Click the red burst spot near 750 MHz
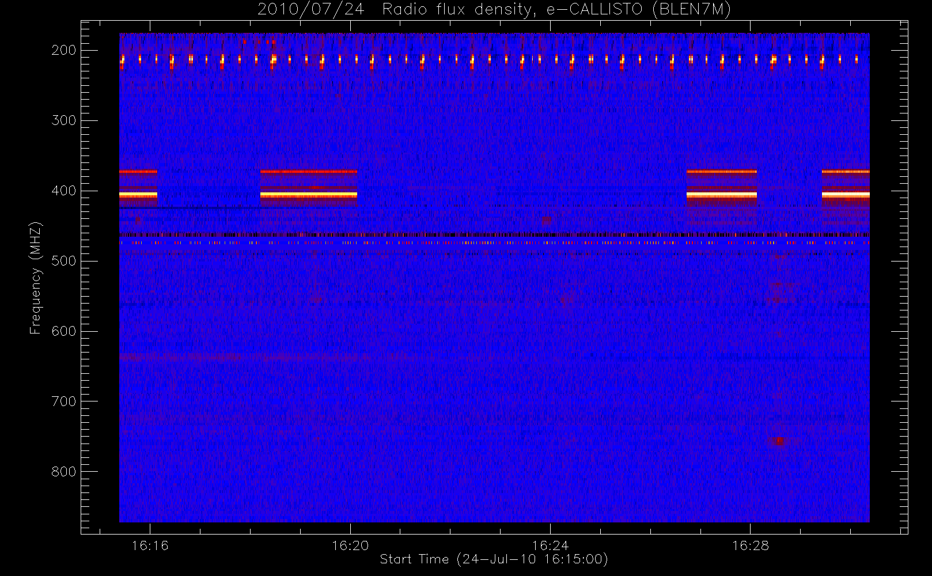Image resolution: width=932 pixels, height=576 pixels. (x=779, y=442)
